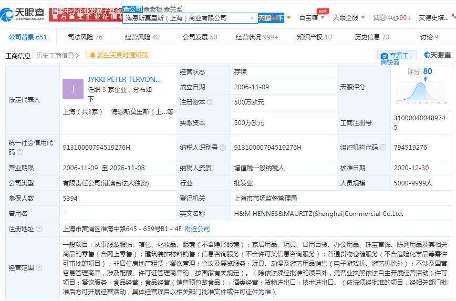Switch to 知识产权 10 tab

[x=314, y=37]
